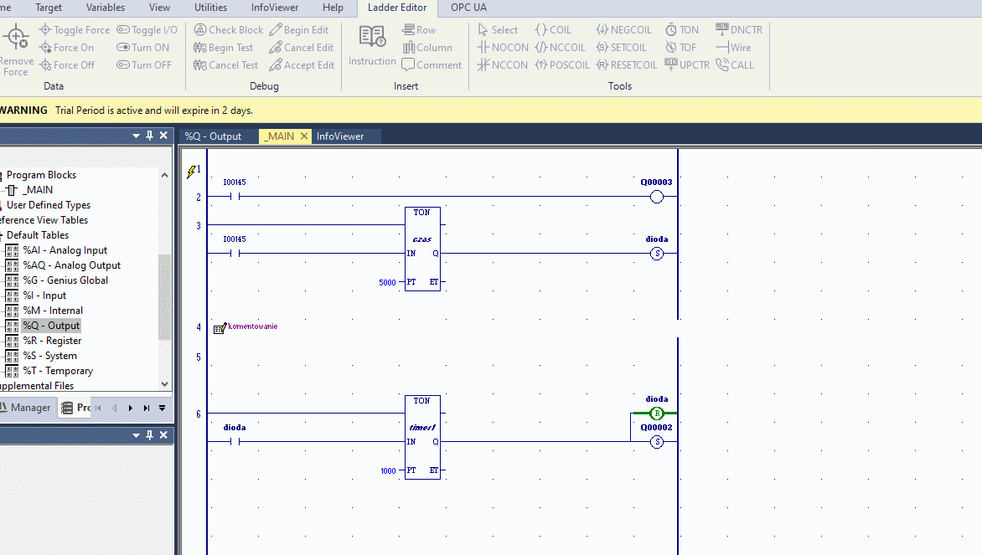Select User Defined Types tree node
Viewport: 982px width, 555px height.
pyautogui.click(x=49, y=205)
